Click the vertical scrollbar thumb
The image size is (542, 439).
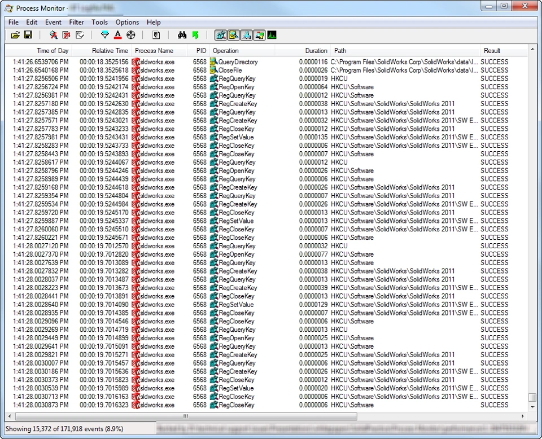click(x=532, y=397)
